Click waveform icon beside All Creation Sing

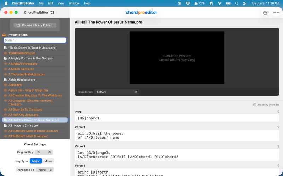point(5,95)
